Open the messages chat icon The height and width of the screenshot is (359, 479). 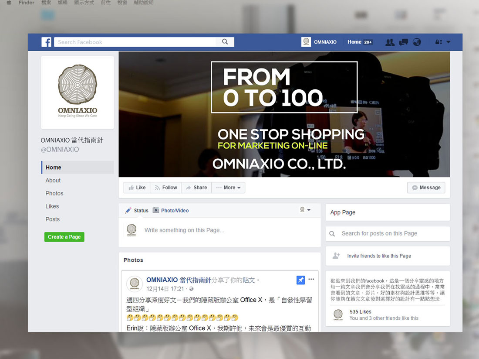[404, 42]
